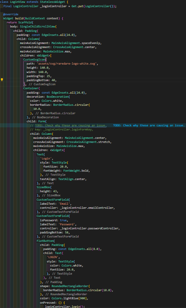Viewport: 186px width, 308px height.
Task: Click the '// TextStyle' comment after 'fontWeight: FontWeight.bold'
Action: (x=55, y=175)
